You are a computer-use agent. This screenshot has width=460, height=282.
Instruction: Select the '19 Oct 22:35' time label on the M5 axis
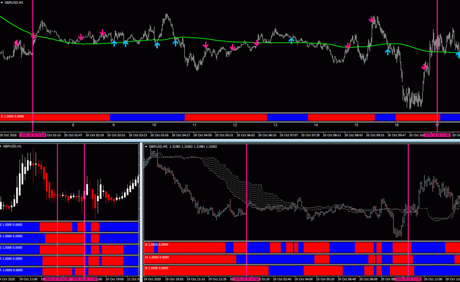217,279
